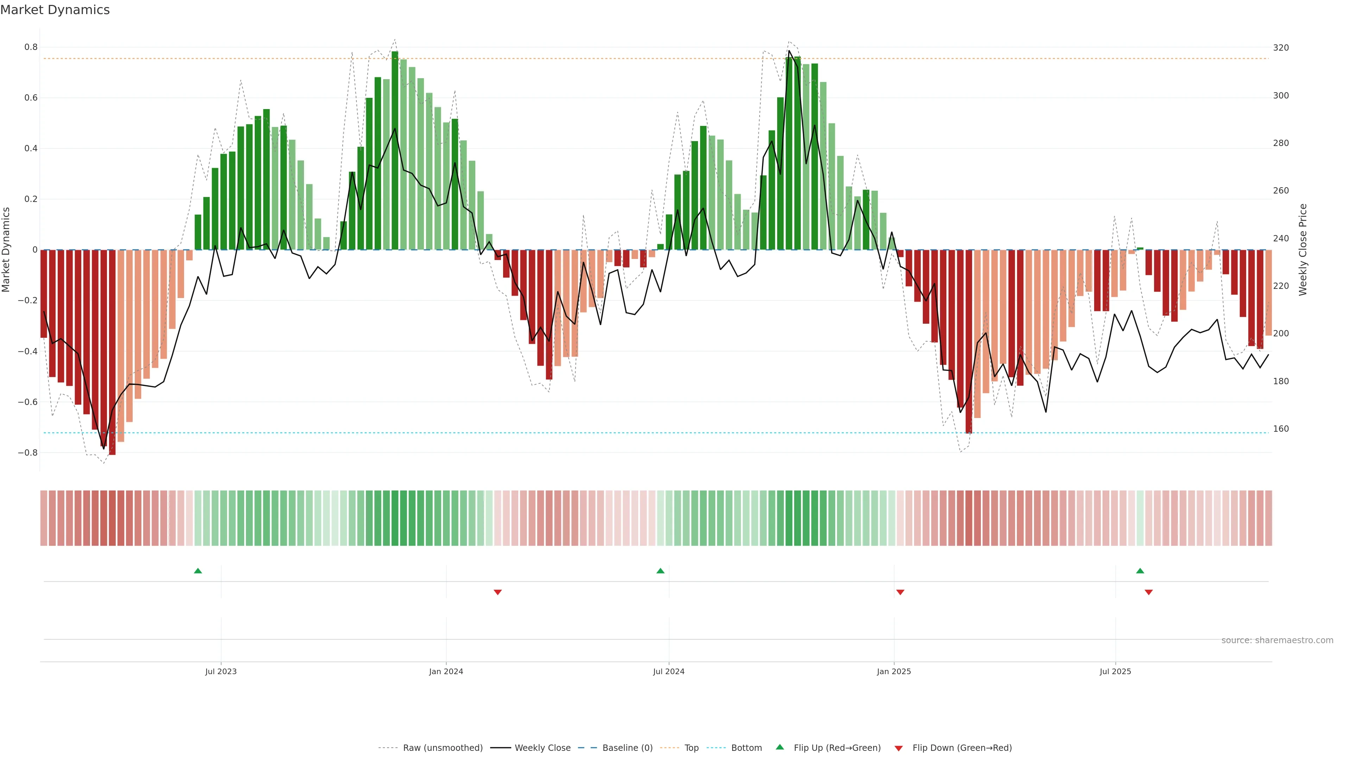The width and height of the screenshot is (1351, 760).
Task: Click the Weekly Close Price axis title
Action: pos(1303,250)
